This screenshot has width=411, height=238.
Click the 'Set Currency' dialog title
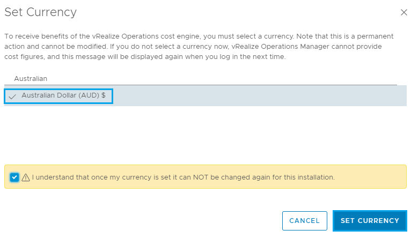[40, 12]
